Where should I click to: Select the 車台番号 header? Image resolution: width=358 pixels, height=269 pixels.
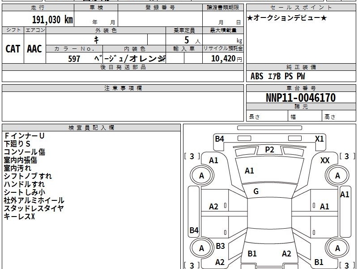click(301, 88)
